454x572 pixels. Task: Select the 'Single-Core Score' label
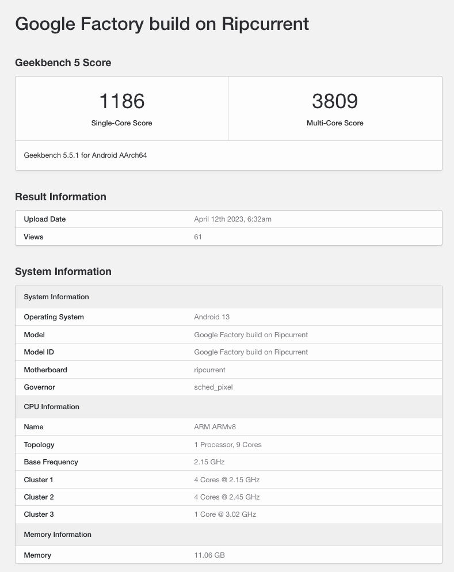122,123
